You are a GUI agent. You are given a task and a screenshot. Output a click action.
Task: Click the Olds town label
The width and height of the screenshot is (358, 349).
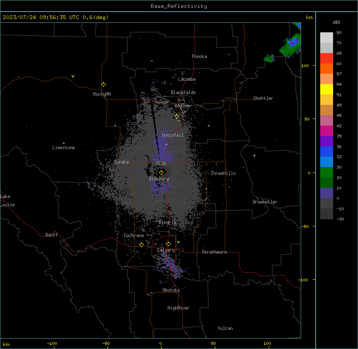[x=161, y=163]
